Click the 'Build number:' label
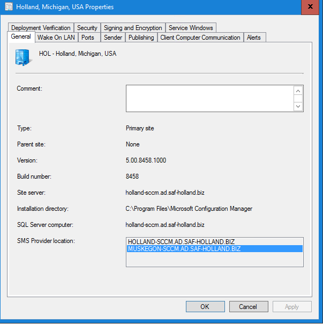323x324 pixels. pyautogui.click(x=34, y=176)
